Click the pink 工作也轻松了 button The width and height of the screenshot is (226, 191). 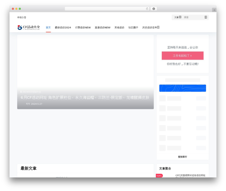click(x=183, y=56)
